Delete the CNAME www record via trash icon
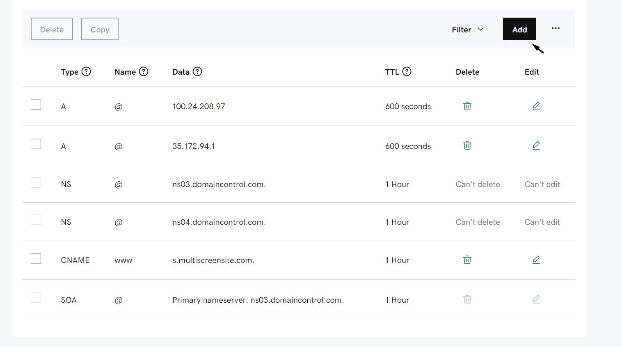 click(467, 260)
